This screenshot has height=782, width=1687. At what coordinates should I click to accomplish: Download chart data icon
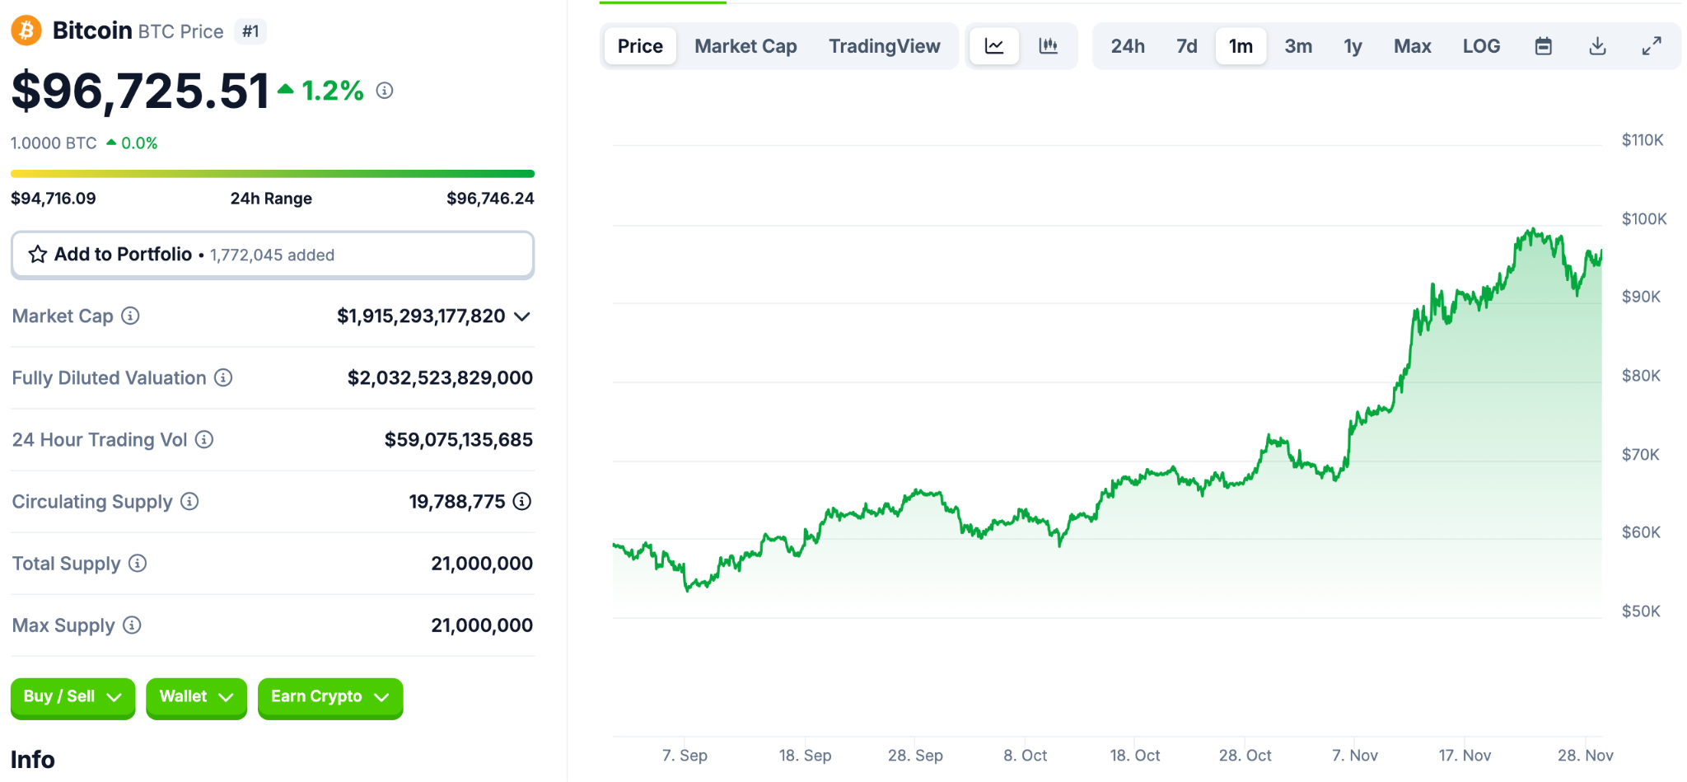click(1597, 46)
